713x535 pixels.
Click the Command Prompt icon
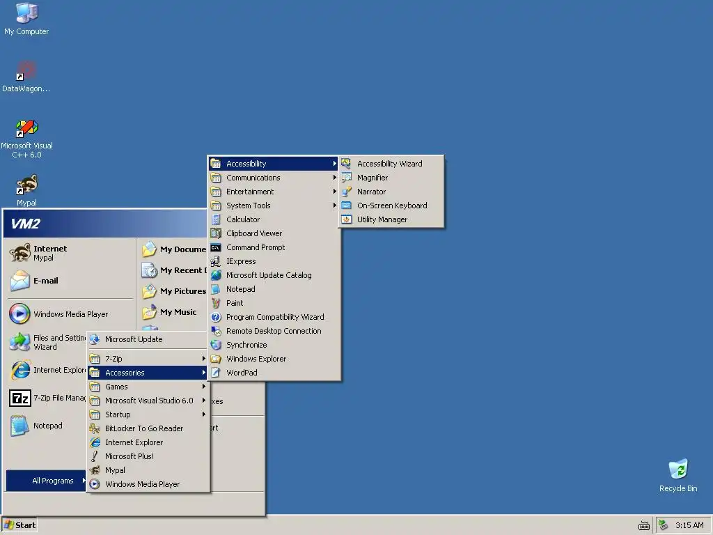(216, 247)
